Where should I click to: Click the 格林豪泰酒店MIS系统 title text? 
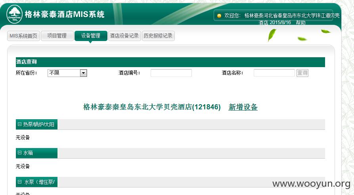click(65, 14)
